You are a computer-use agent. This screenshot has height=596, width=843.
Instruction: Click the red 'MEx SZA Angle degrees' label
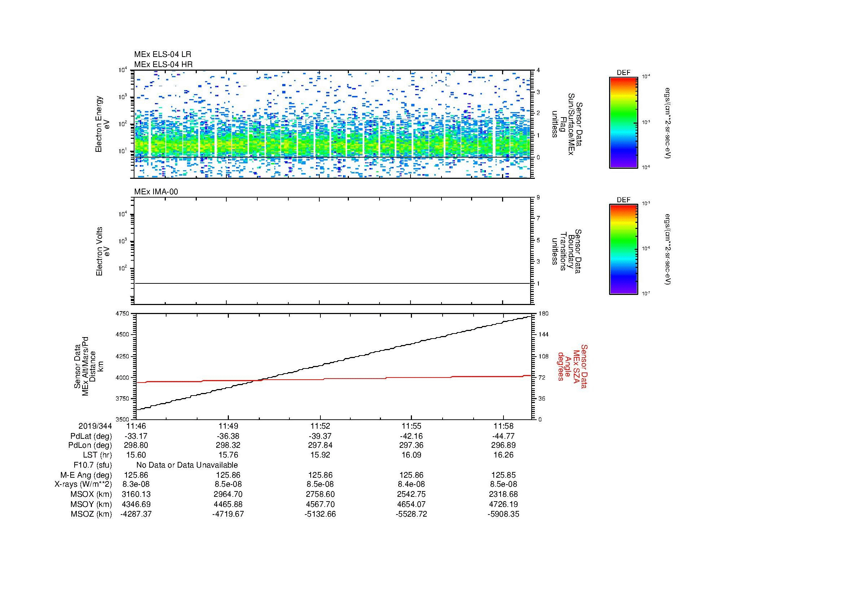click(572, 366)
